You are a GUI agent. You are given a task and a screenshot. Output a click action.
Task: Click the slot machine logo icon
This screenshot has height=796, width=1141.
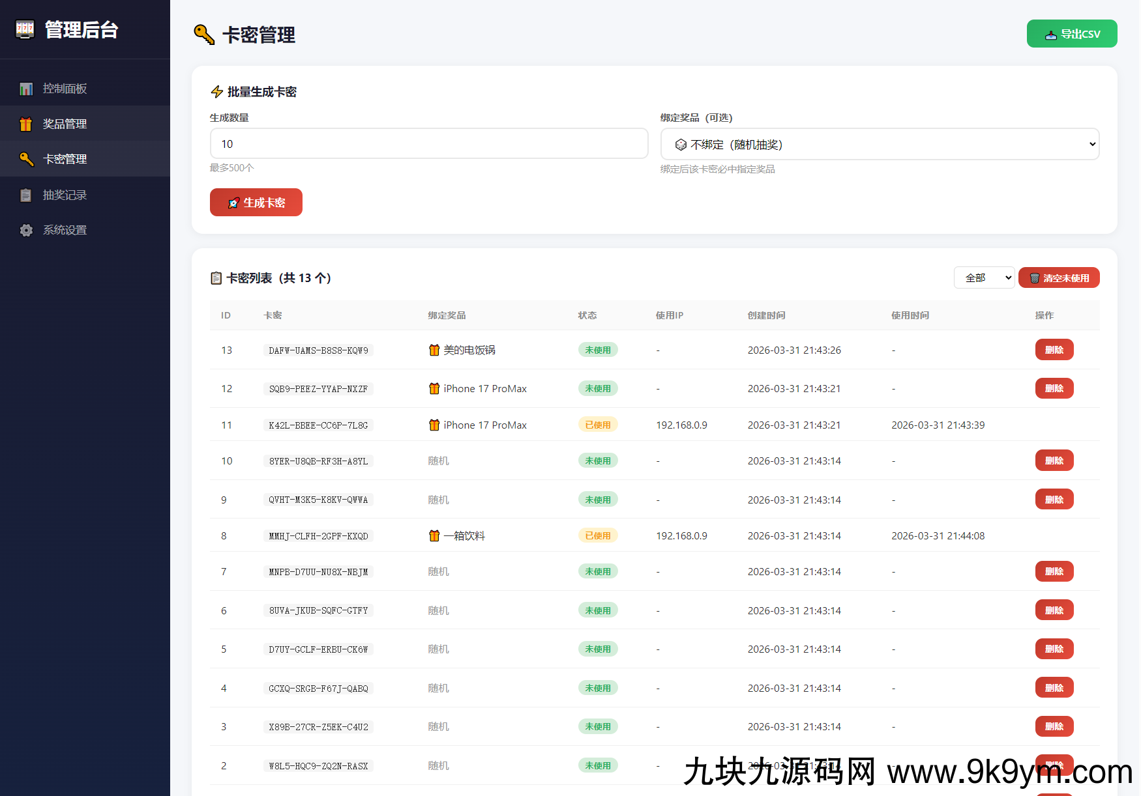coord(25,29)
